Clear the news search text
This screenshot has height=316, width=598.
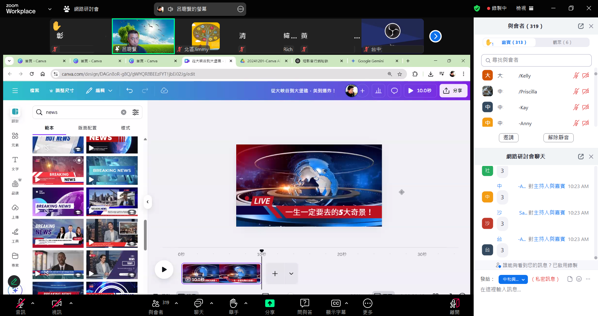pos(124,112)
